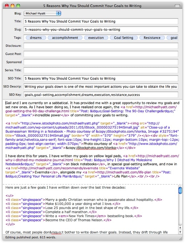185x243 pixels.
Task: Click the yellow minimize window button
Action: 13,6
